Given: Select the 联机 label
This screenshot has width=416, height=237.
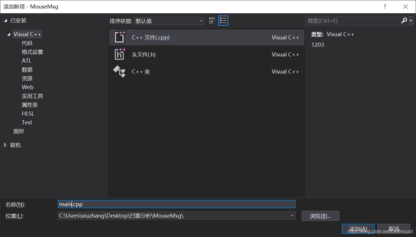Looking at the screenshot, I should click(x=16, y=145).
